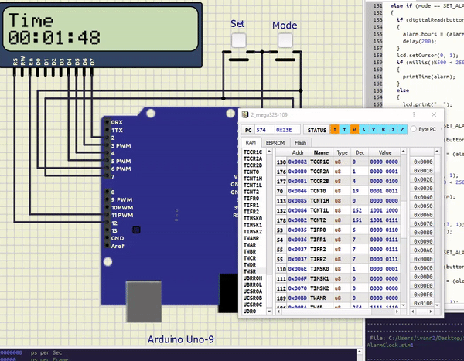The height and width of the screenshot is (361, 464).
Task: Select TIMSK2 in the register name list
Action: point(253,231)
